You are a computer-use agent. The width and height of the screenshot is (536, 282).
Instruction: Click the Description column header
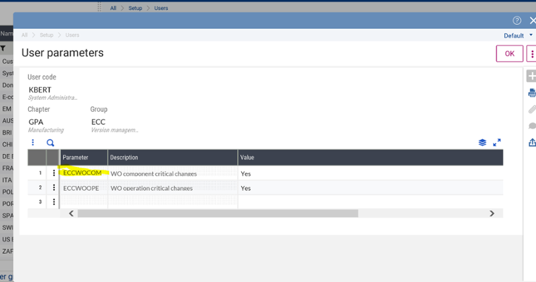(173, 157)
